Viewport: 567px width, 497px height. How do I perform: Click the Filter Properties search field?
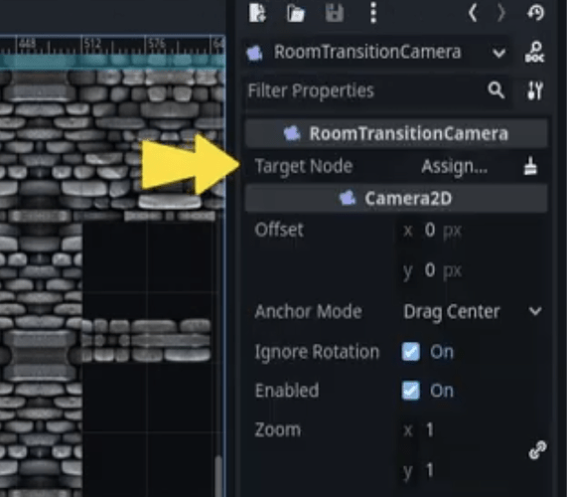click(377, 90)
